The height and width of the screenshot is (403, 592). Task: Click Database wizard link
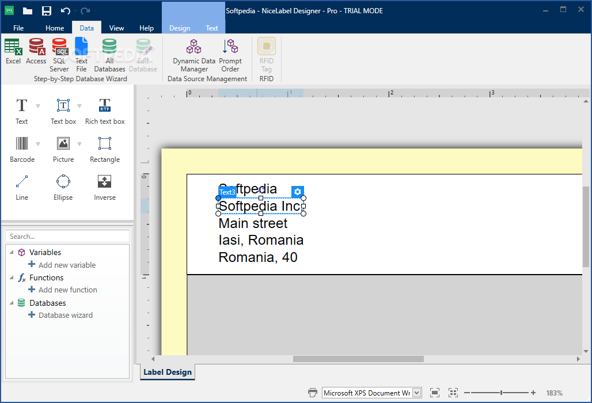click(61, 315)
